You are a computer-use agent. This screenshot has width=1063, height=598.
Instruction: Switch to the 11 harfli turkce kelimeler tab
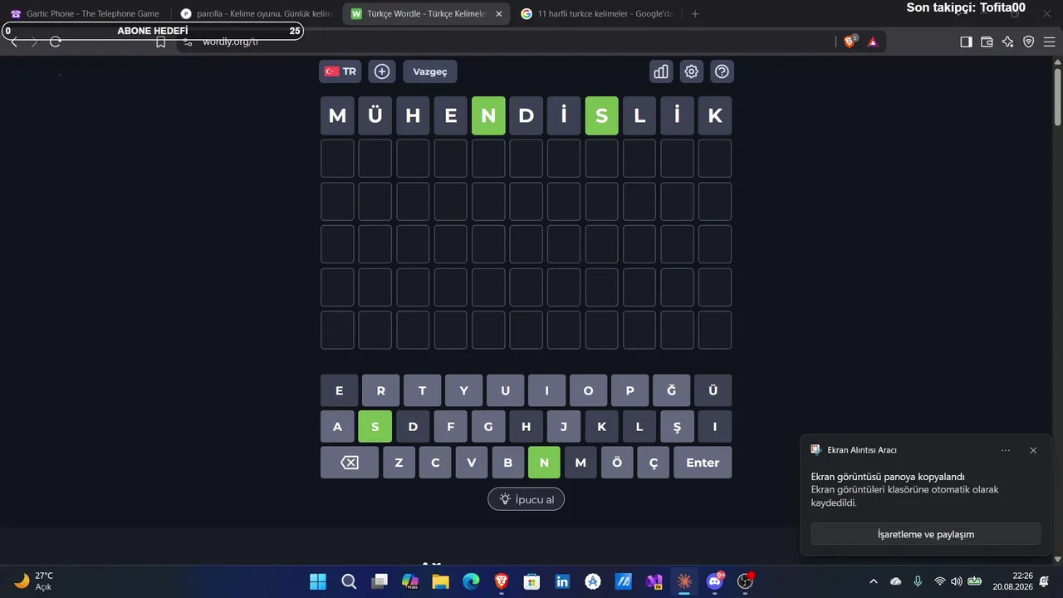click(596, 13)
